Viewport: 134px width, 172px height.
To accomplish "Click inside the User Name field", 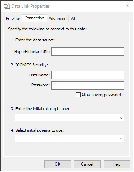I will point(88,75).
